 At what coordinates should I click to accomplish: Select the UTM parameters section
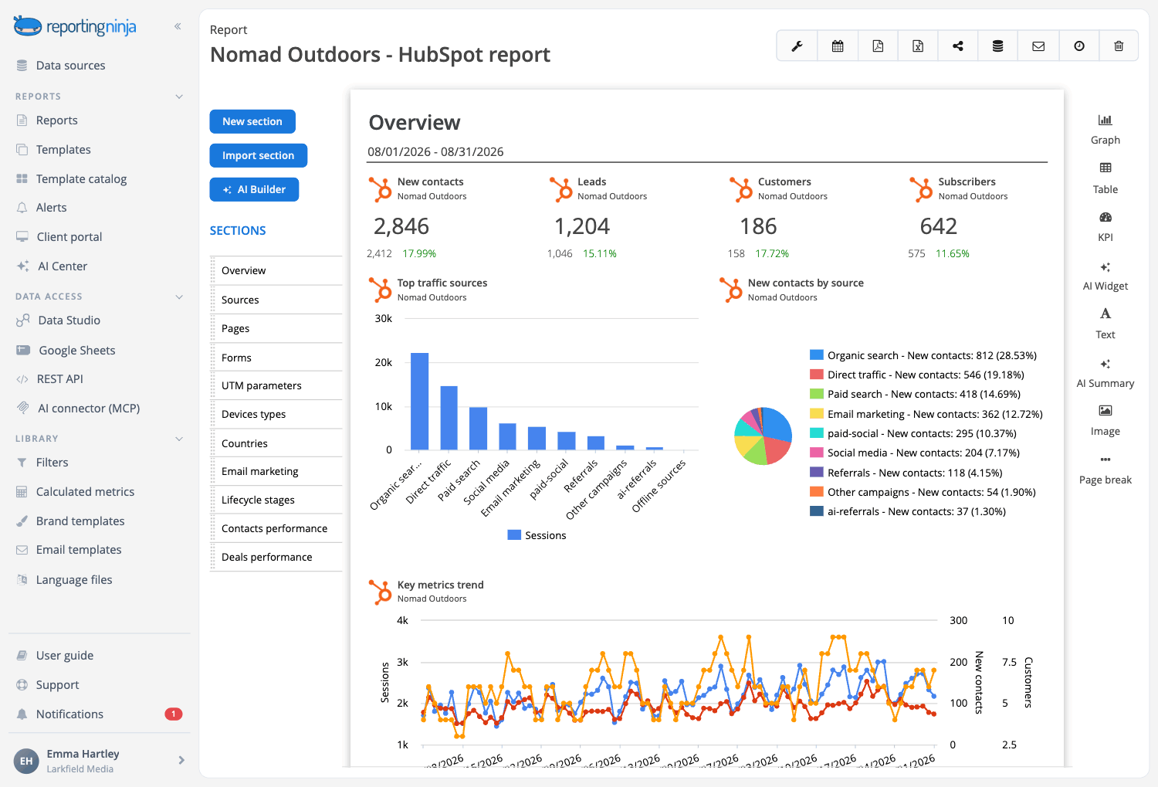click(x=277, y=385)
